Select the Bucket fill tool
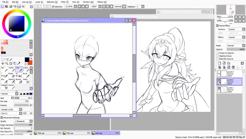Screen dimensions: 246x139 [19, 81]
